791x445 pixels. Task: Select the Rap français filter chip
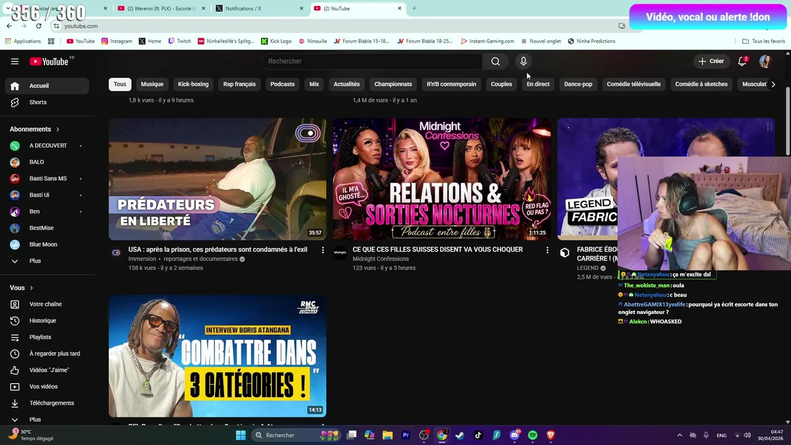click(239, 84)
